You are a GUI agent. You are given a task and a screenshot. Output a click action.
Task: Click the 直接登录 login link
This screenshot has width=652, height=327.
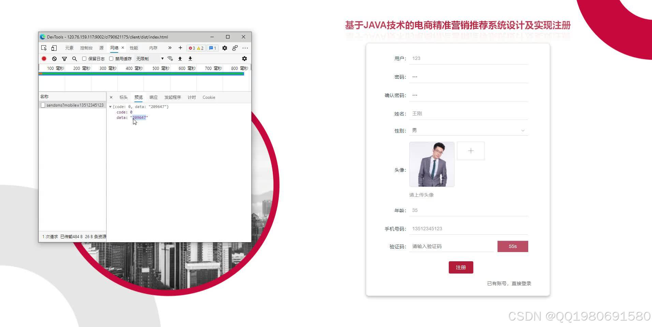click(521, 283)
